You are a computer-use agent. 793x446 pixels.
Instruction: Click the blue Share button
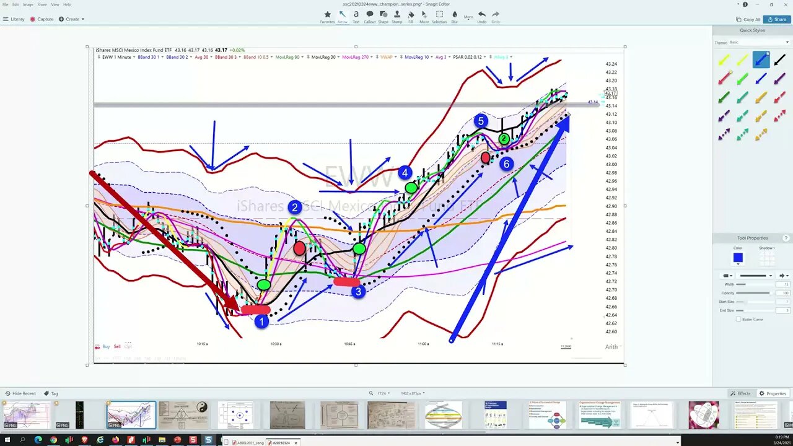pyautogui.click(x=777, y=19)
